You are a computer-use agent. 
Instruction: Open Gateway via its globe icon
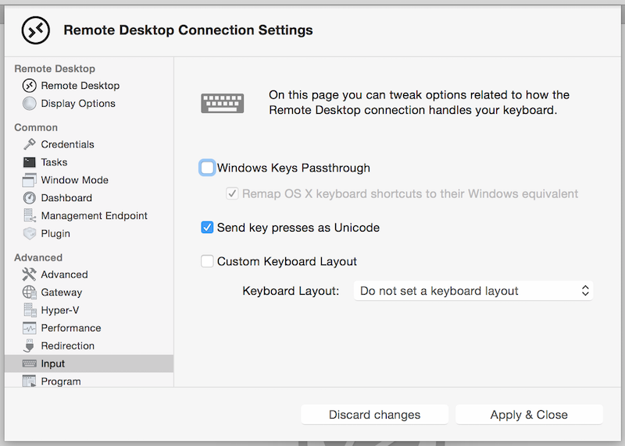(29, 292)
